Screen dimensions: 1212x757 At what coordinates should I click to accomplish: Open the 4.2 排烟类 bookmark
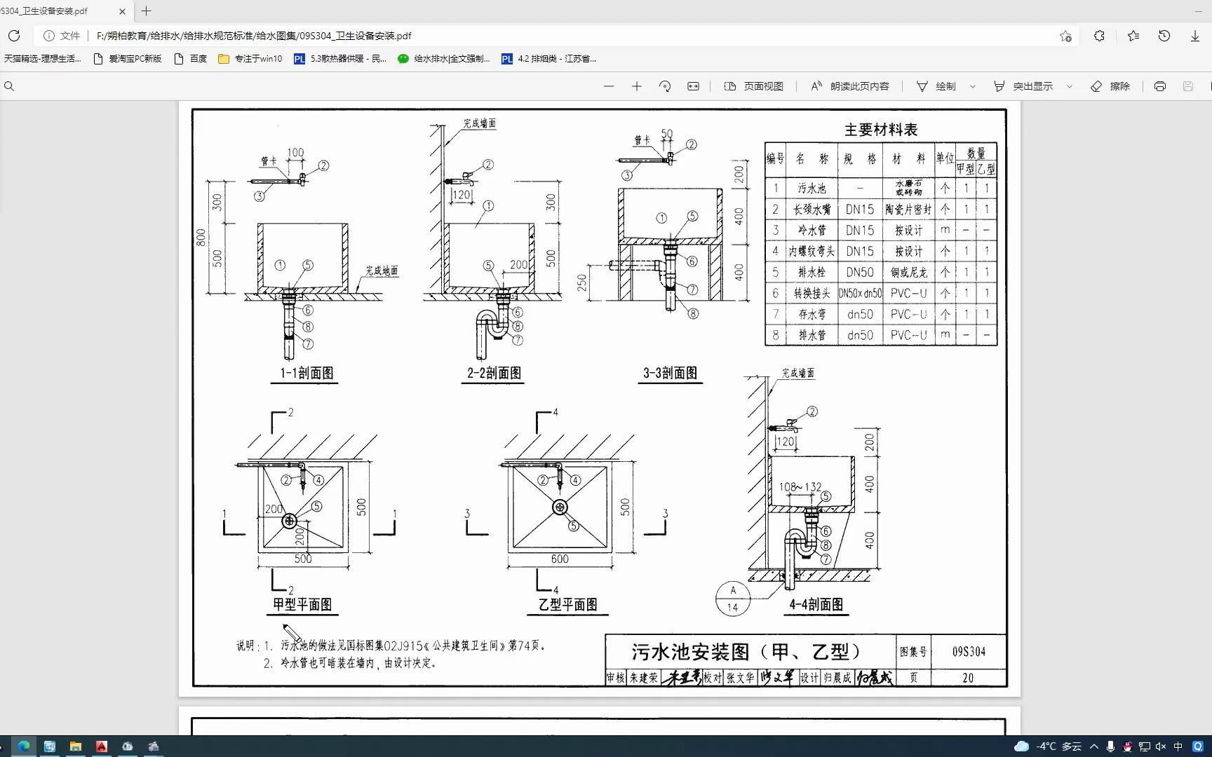pyautogui.click(x=548, y=59)
